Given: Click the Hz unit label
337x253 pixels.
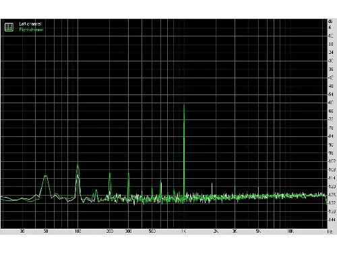Looking at the screenshot, I should (330, 231).
